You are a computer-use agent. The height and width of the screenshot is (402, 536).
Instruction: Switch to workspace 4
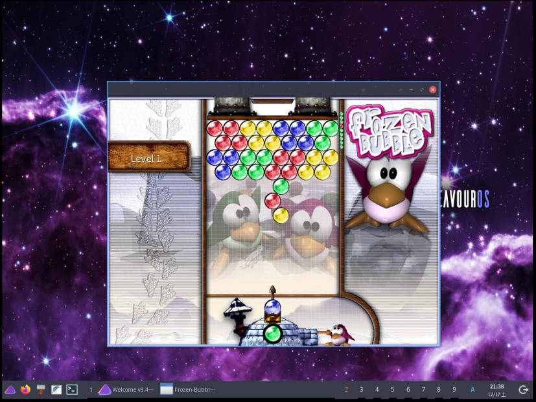(377, 389)
